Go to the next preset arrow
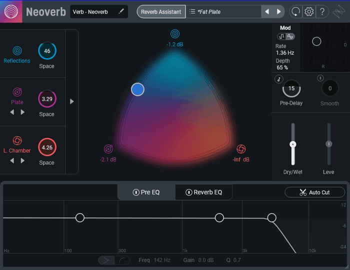Image resolution: width=350 pixels, height=270 pixels. click(279, 12)
